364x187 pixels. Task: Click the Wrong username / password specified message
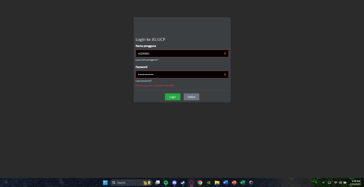coord(155,86)
